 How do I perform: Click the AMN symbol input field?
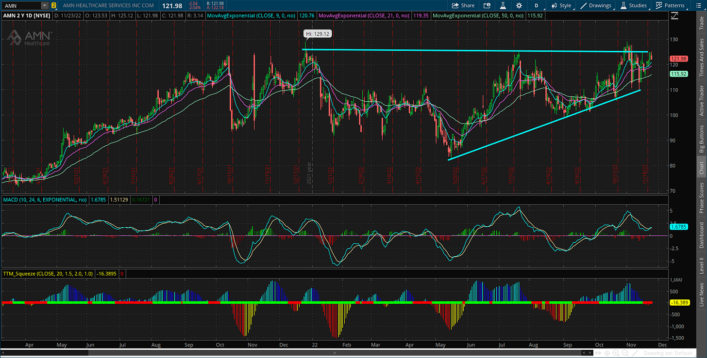[20, 5]
